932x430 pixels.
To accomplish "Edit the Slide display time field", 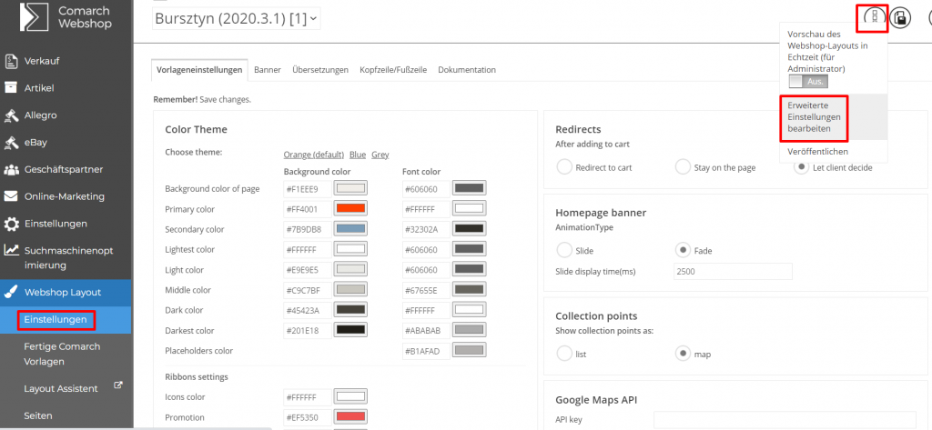I will tap(733, 272).
